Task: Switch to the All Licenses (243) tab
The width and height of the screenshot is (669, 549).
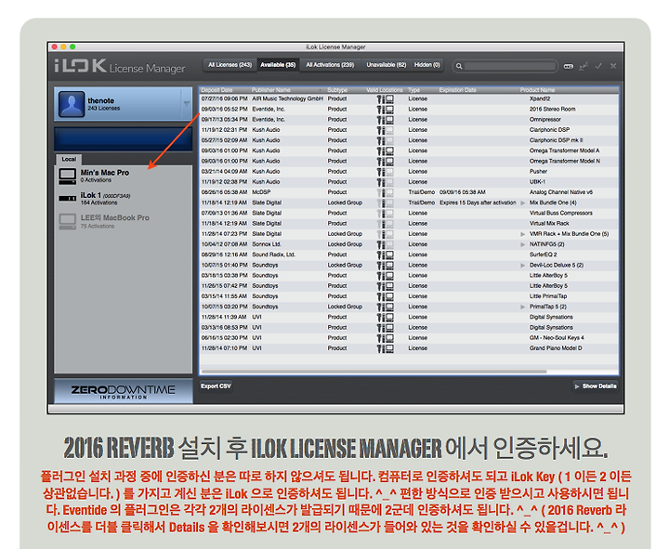Action: (x=230, y=65)
